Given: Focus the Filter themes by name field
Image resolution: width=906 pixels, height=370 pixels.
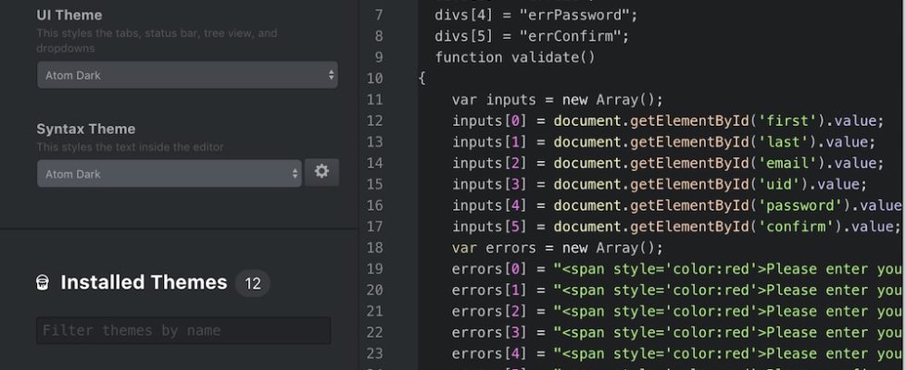Looking at the screenshot, I should click(183, 331).
